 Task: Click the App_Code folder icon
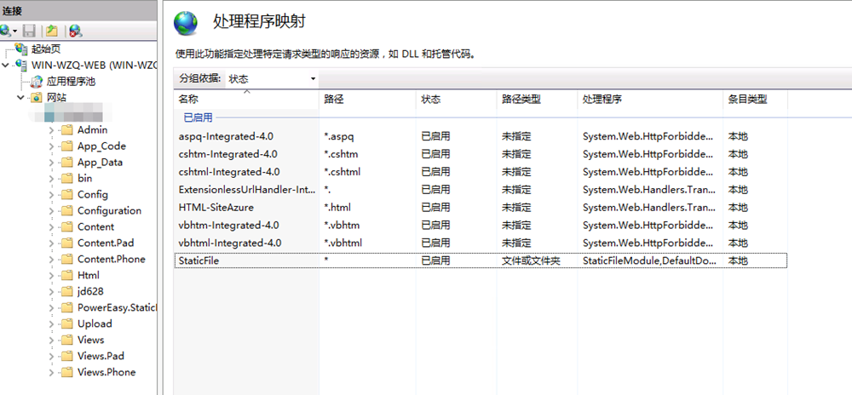66,146
